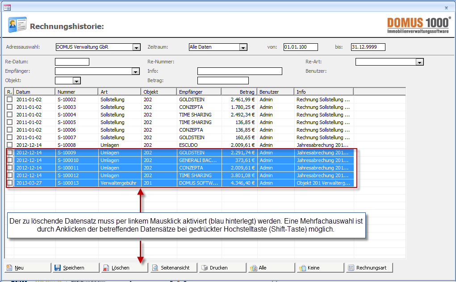The width and height of the screenshot is (456, 282).
Task: Open Rechnungsart via its label
Action: (x=372, y=268)
